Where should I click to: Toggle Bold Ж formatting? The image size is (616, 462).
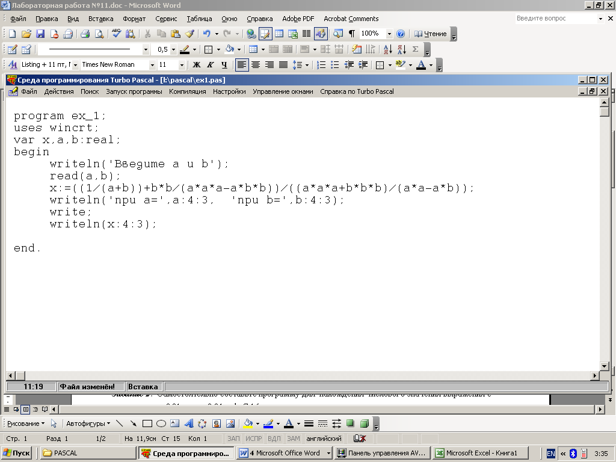(197, 65)
